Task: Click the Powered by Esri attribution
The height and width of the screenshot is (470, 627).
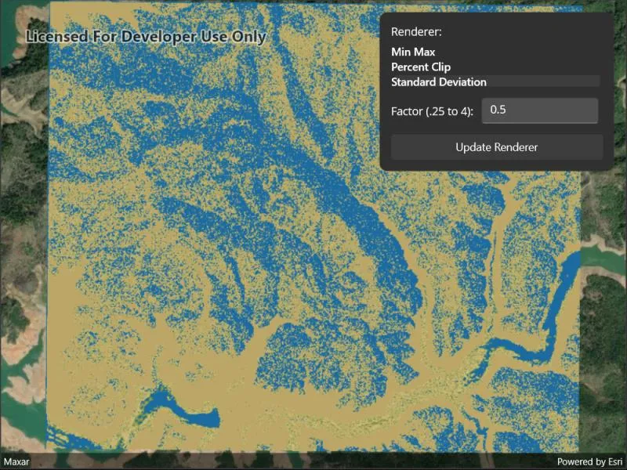Action: coord(590,462)
